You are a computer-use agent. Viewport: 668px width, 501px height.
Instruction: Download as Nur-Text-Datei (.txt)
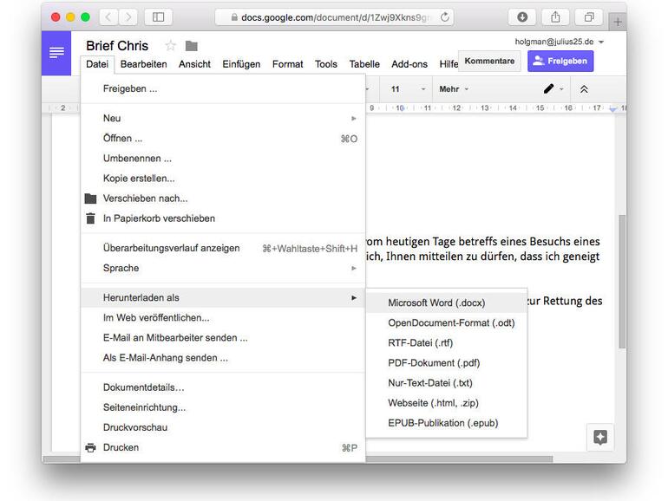[447, 382]
